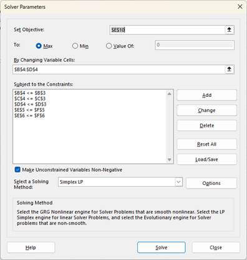Screen dimensions: 247x260
Task: Click the constraints list scroll down arrow
Action: click(x=170, y=160)
